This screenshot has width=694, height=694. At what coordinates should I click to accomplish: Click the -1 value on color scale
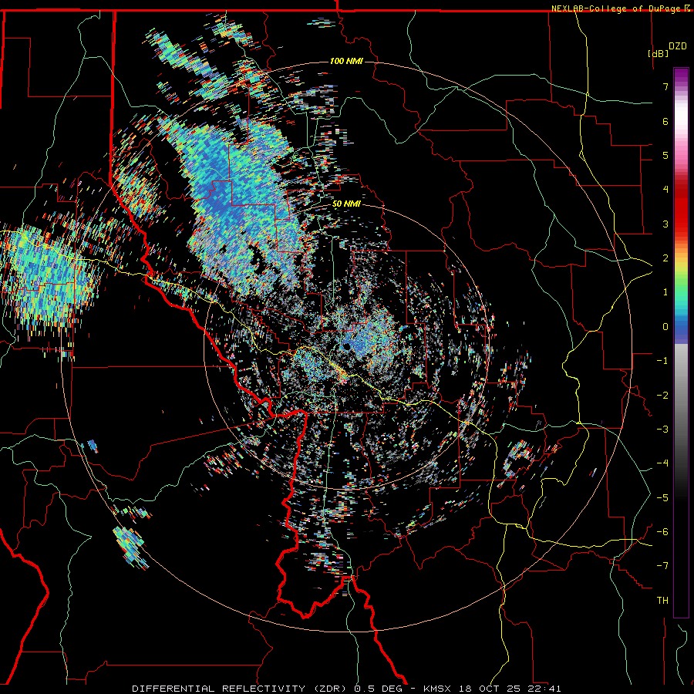coord(662,361)
